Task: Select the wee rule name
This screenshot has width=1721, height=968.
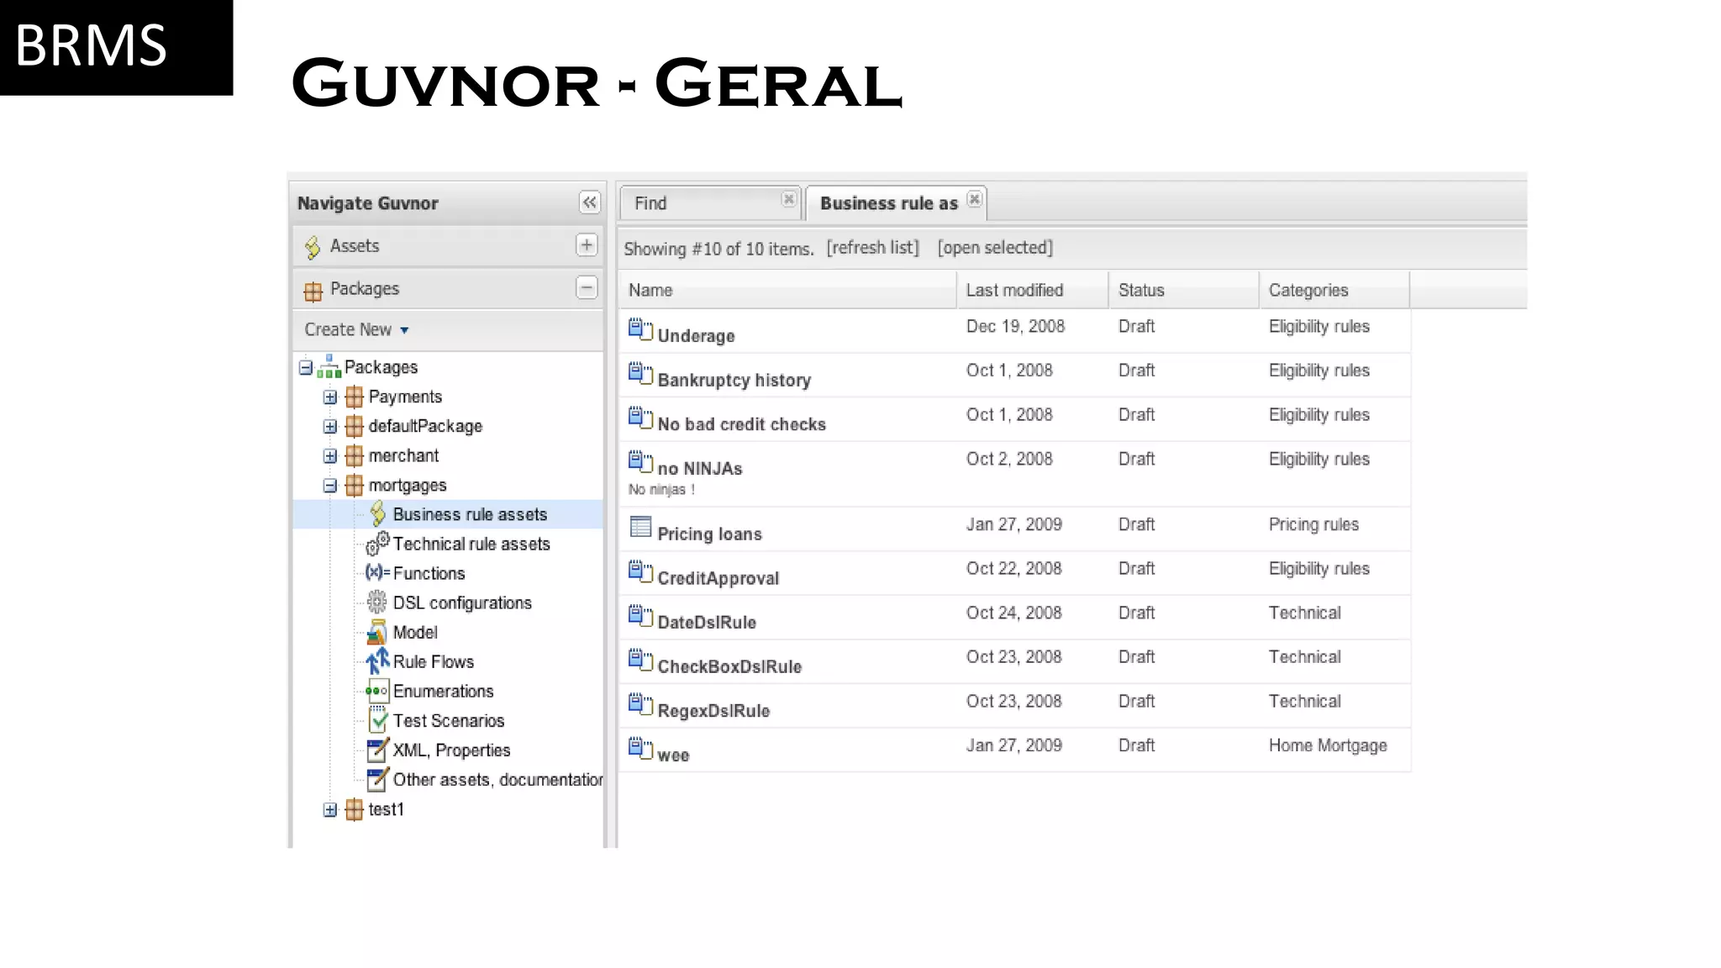Action: click(x=673, y=755)
